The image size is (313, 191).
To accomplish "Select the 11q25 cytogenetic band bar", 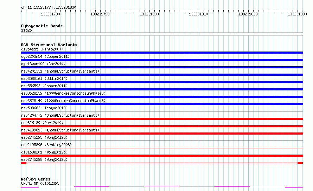I will [162, 34].
